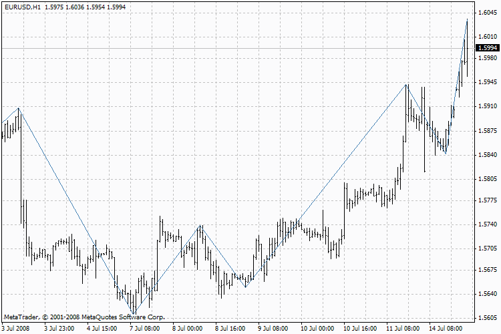
Task: Click the 1.5675 price axis label
Action: 488,270
